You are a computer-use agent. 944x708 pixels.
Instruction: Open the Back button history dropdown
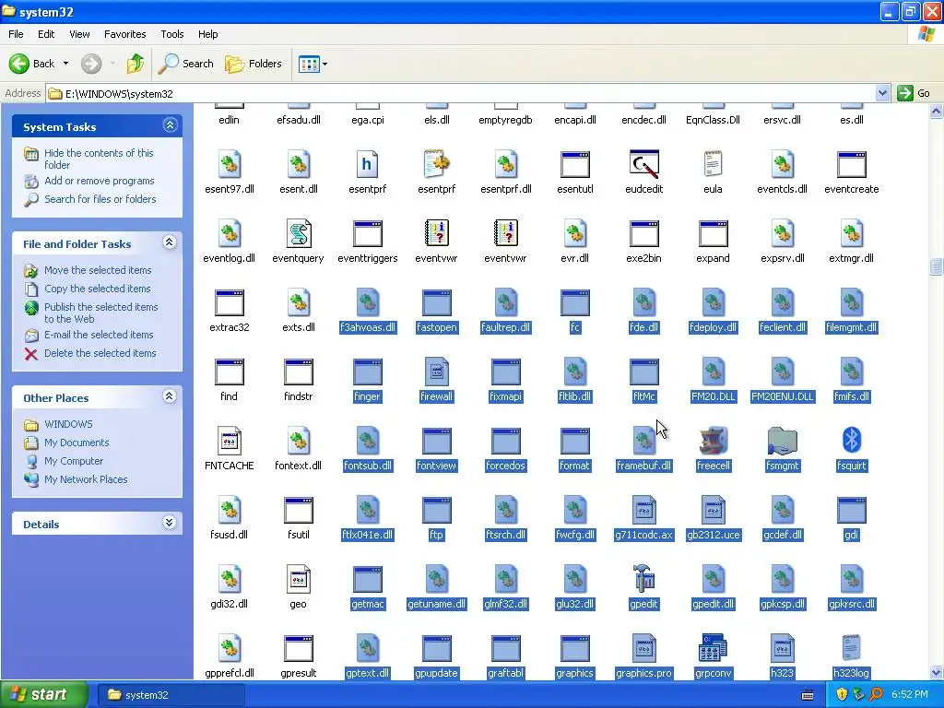pyautogui.click(x=65, y=64)
